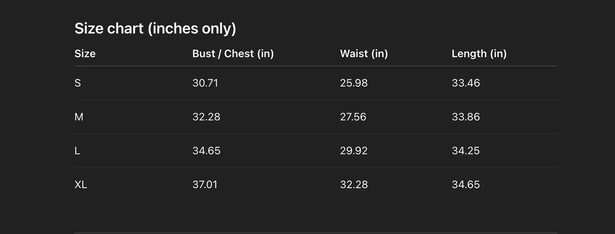615x234 pixels.
Task: Click the bust value 32.28 in row M
Action: (x=206, y=117)
